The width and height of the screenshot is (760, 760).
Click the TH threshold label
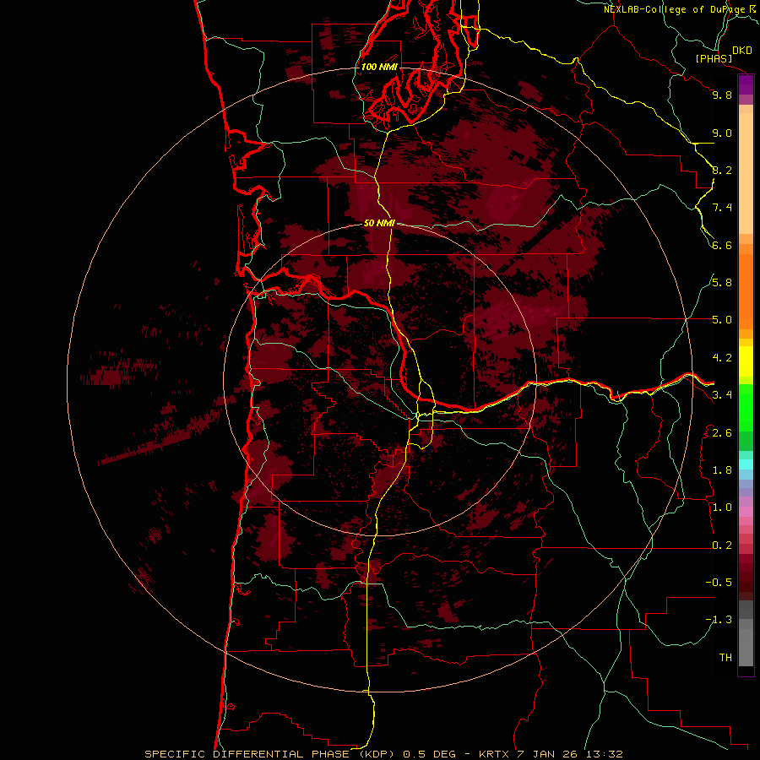point(725,658)
